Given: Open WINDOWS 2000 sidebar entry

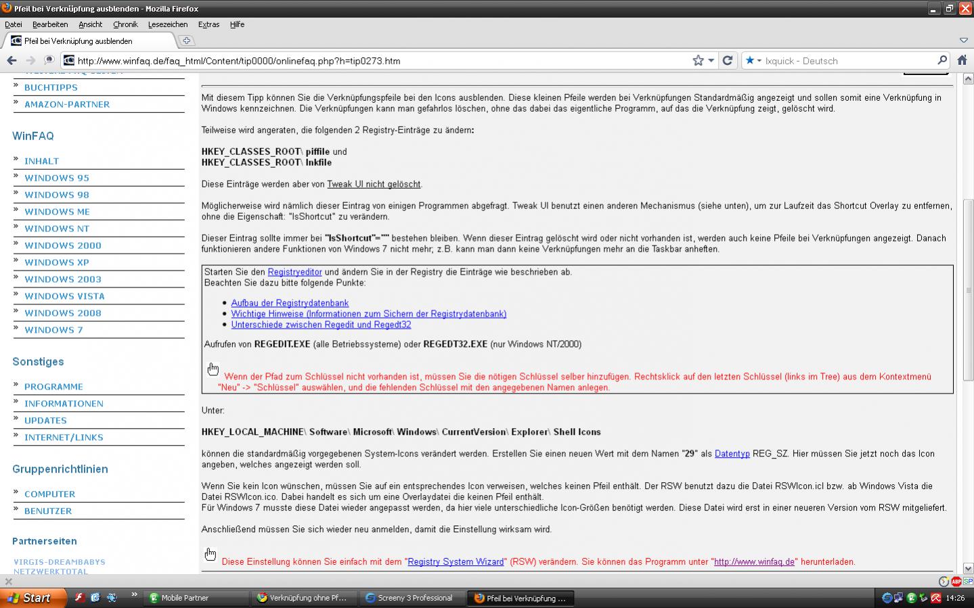Looking at the screenshot, I should [x=63, y=245].
